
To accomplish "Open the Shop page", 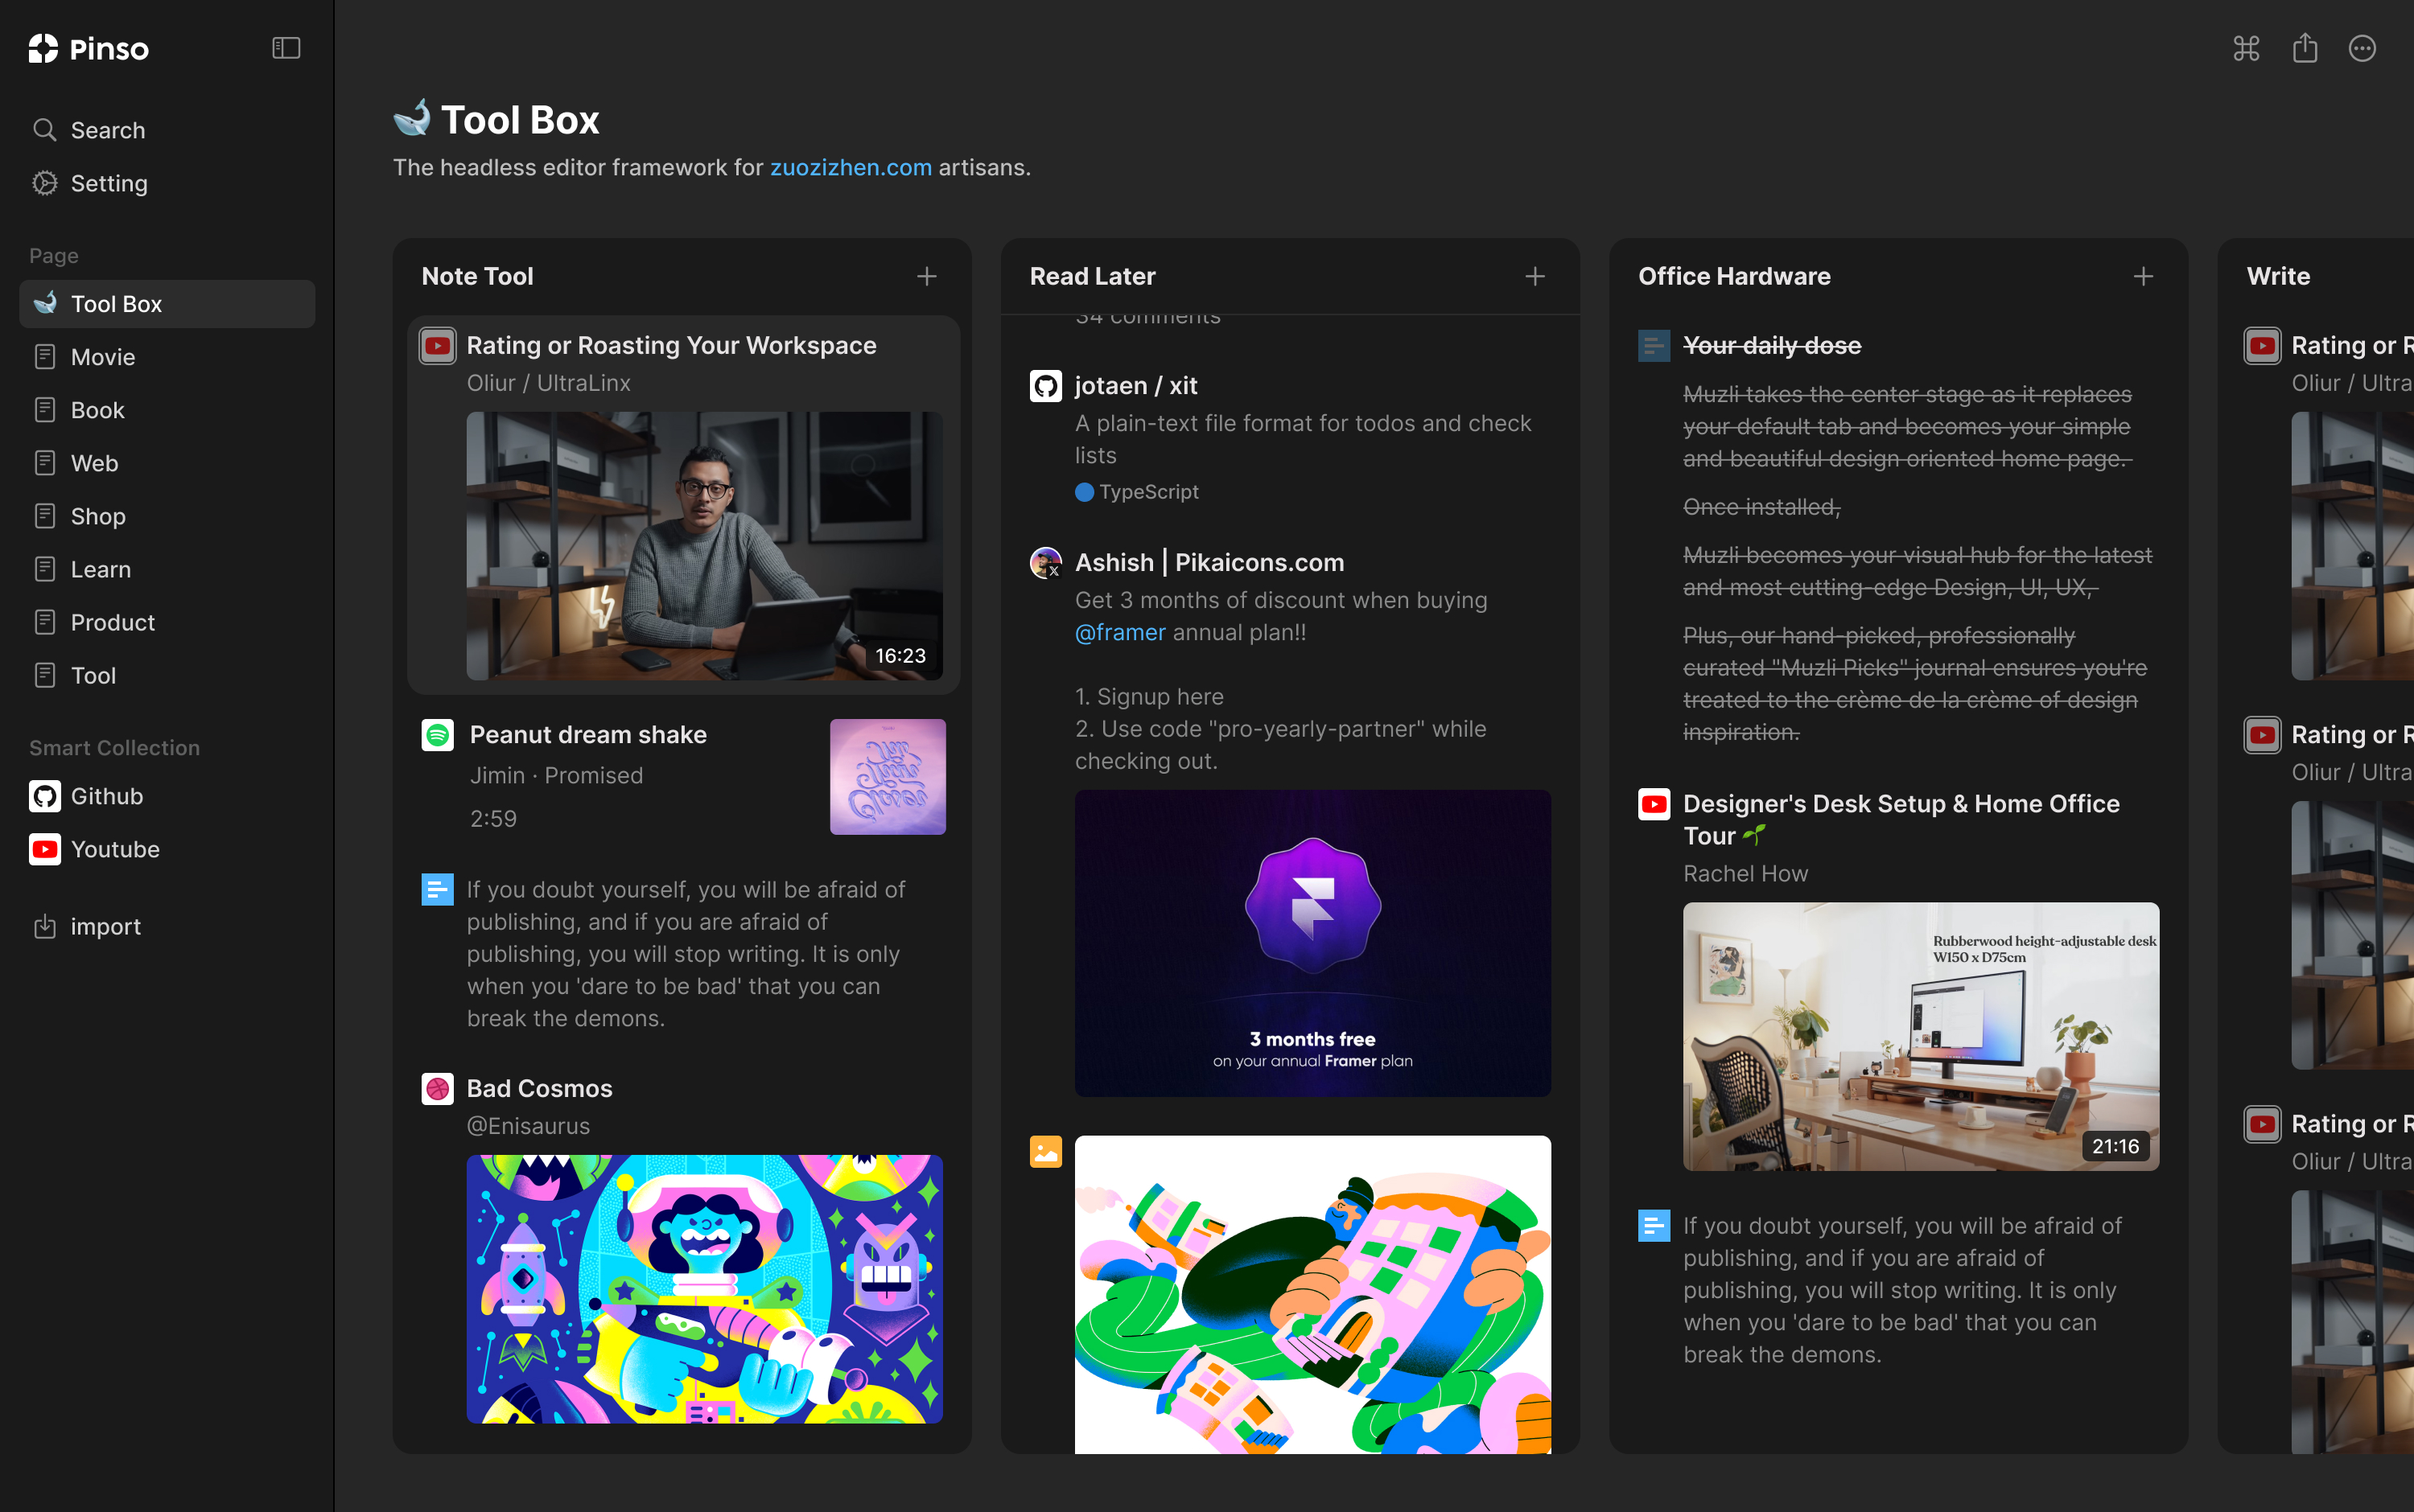I will [x=167, y=516].
